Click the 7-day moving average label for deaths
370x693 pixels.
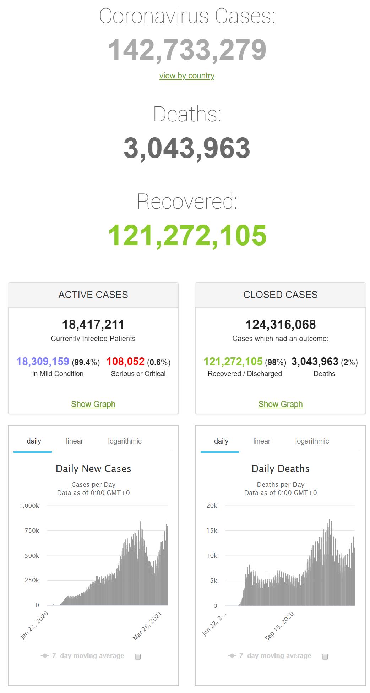275,656
